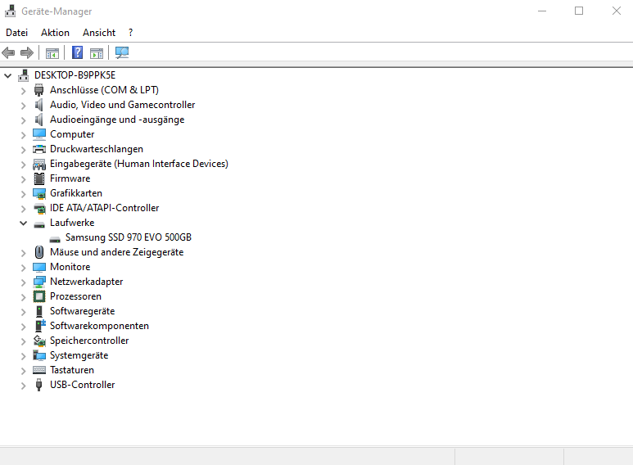Collapse the DESKTOP-B9PPK5E root node
This screenshot has height=465, width=633.
(7, 75)
